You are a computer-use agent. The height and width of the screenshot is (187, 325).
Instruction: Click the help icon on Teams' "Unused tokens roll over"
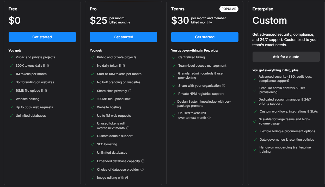click(x=209, y=117)
